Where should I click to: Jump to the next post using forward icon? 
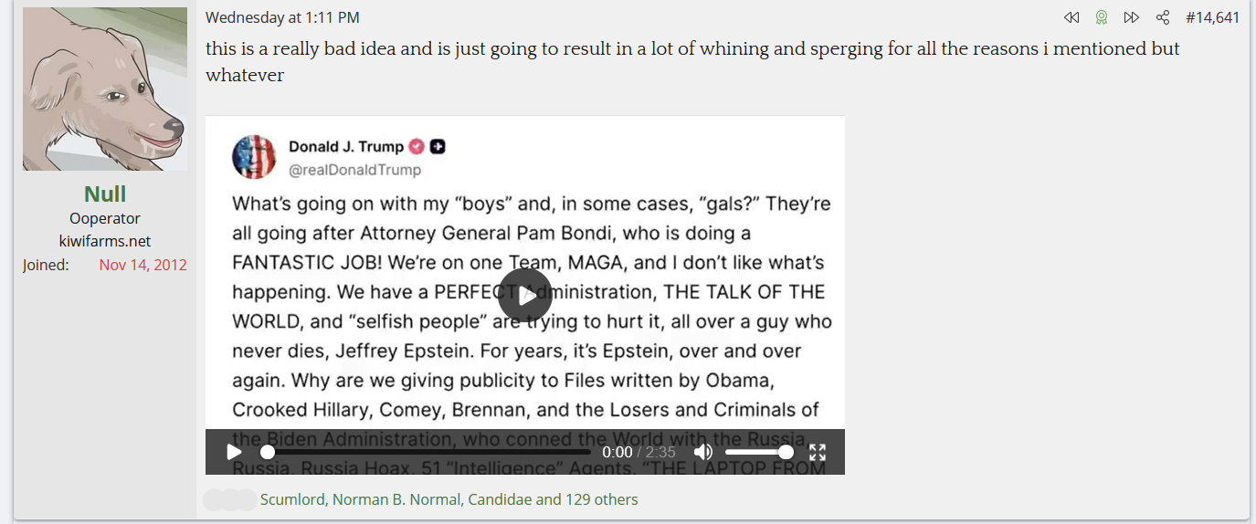tap(1131, 17)
